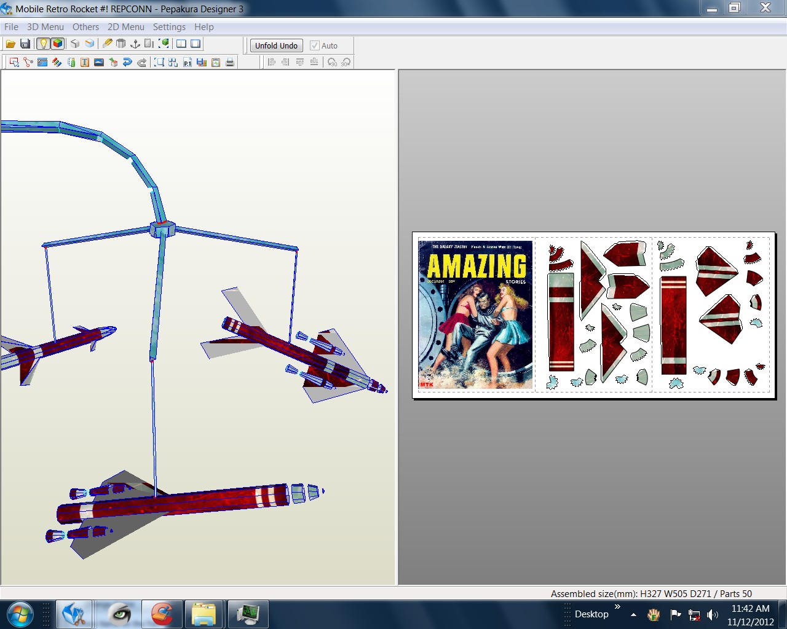Choose the insert Image tool

tap(98, 61)
